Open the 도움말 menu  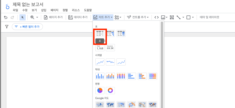pyautogui.click(x=88, y=10)
